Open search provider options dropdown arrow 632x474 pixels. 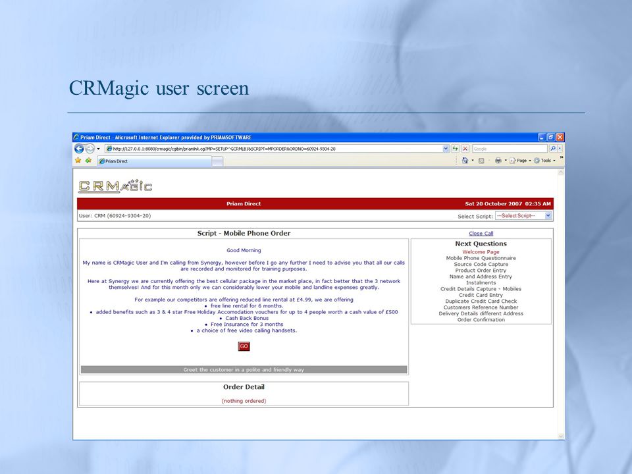tap(560, 149)
